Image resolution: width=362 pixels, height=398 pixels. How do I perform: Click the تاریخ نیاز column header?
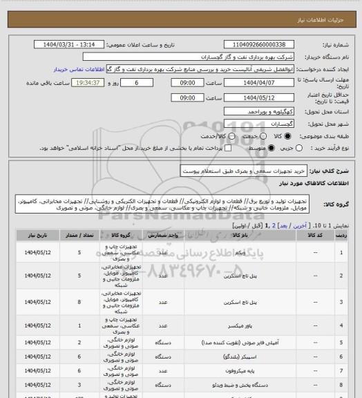pos(37,236)
